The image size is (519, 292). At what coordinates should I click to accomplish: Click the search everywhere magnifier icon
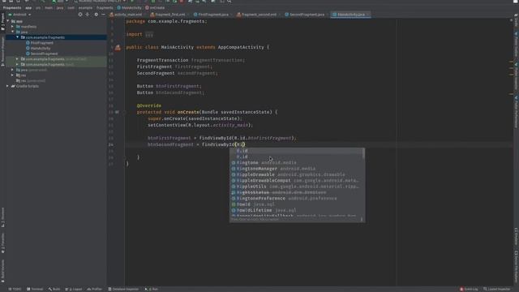(229, 2)
